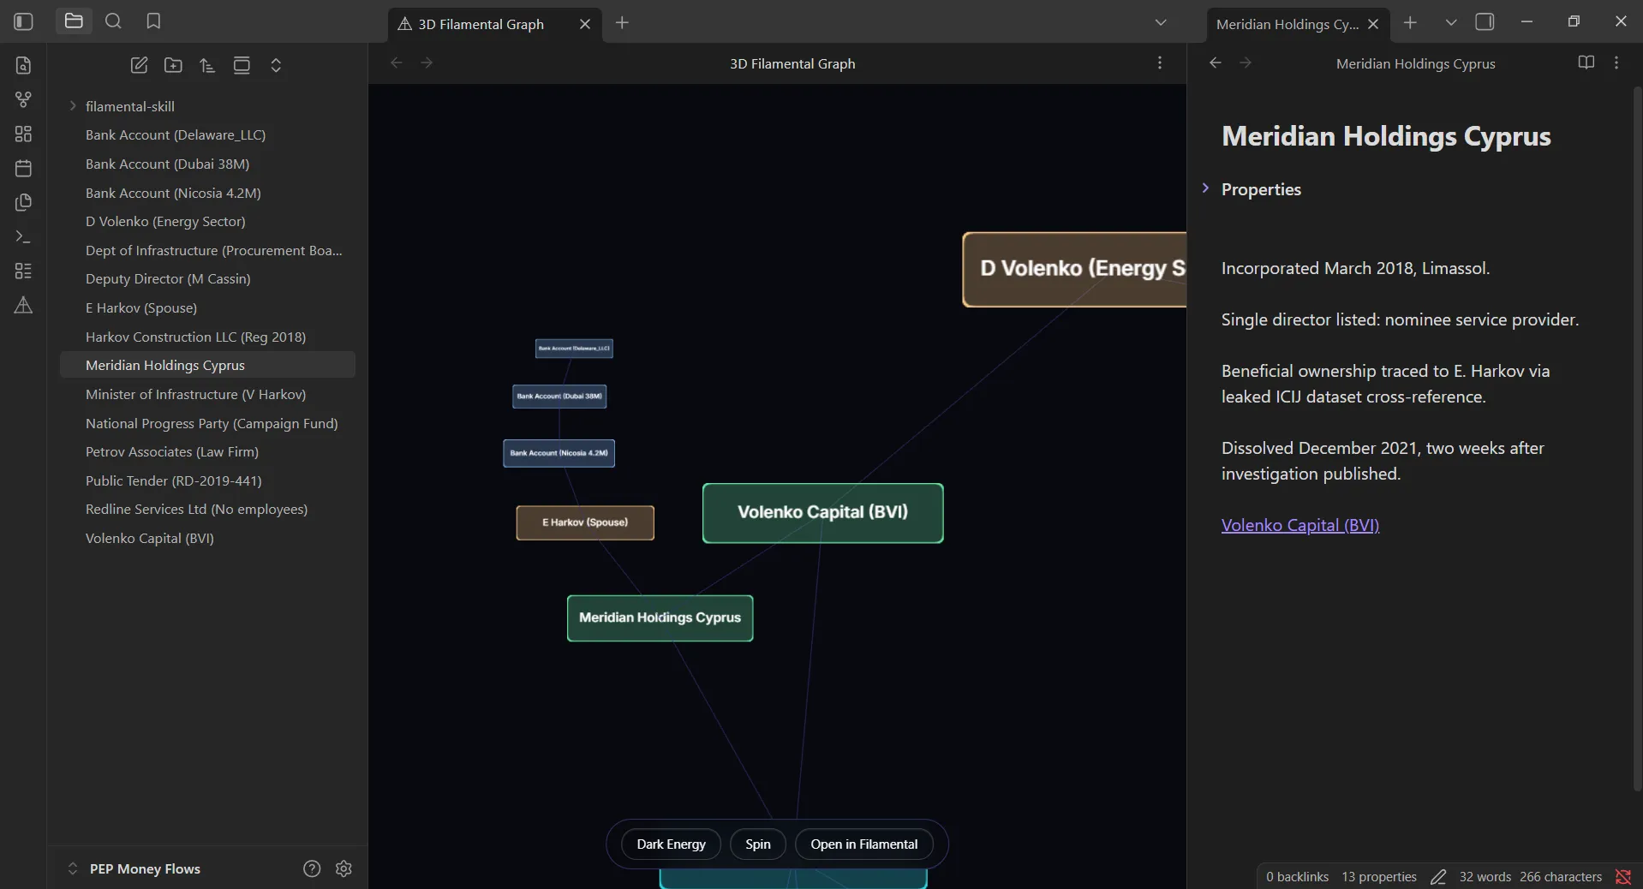This screenshot has height=889, width=1643.
Task: Open Volenko Capital (BVI) in the file list
Action: [x=207, y=538]
